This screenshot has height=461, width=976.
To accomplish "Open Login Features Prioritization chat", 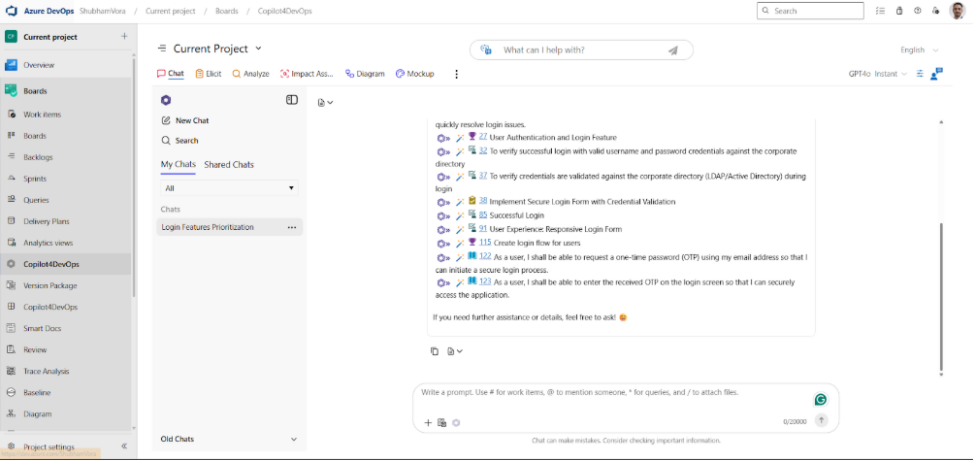I will click(x=208, y=227).
